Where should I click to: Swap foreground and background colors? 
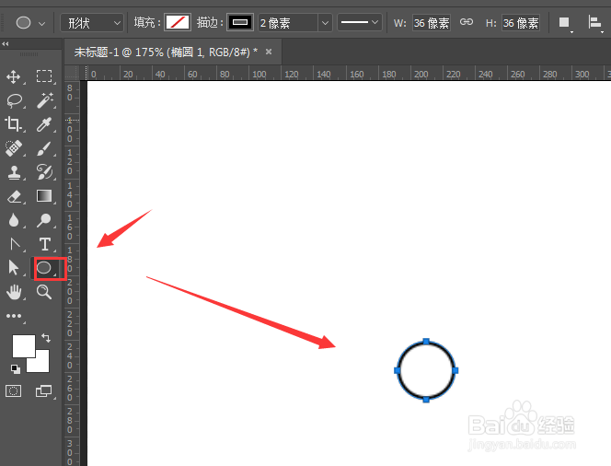pos(46,338)
